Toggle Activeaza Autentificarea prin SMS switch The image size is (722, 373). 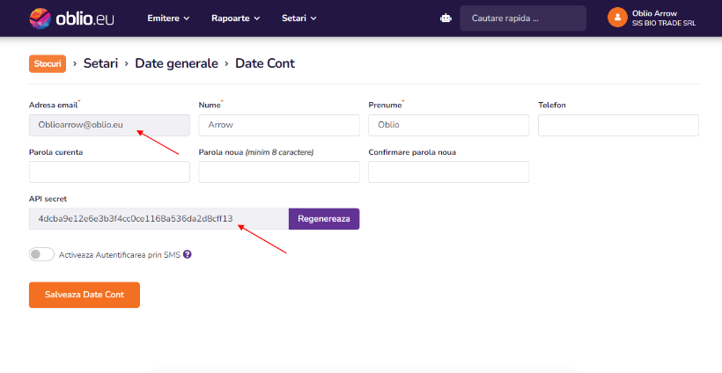click(x=41, y=254)
